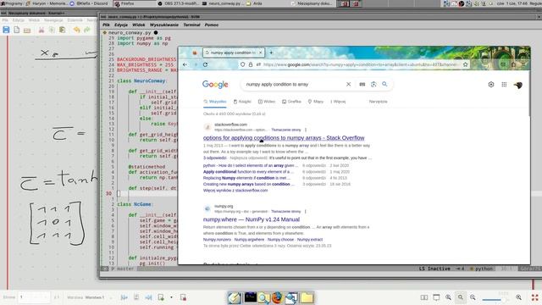The width and height of the screenshot is (542, 305).
Task: Click the Google search magnifier button
Action: coord(384,85)
